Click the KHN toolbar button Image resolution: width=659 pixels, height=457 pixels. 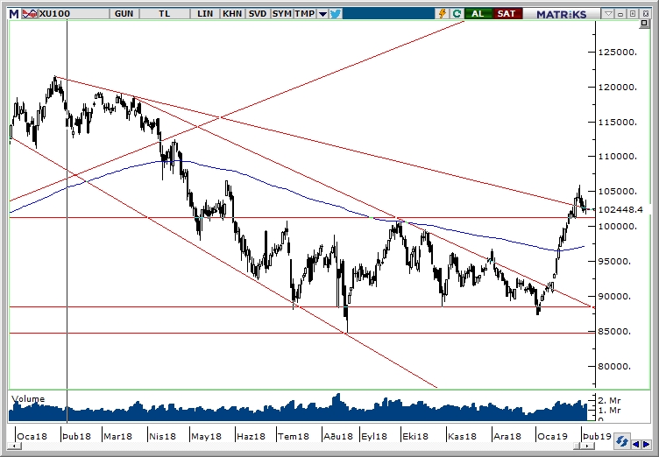[x=232, y=14]
